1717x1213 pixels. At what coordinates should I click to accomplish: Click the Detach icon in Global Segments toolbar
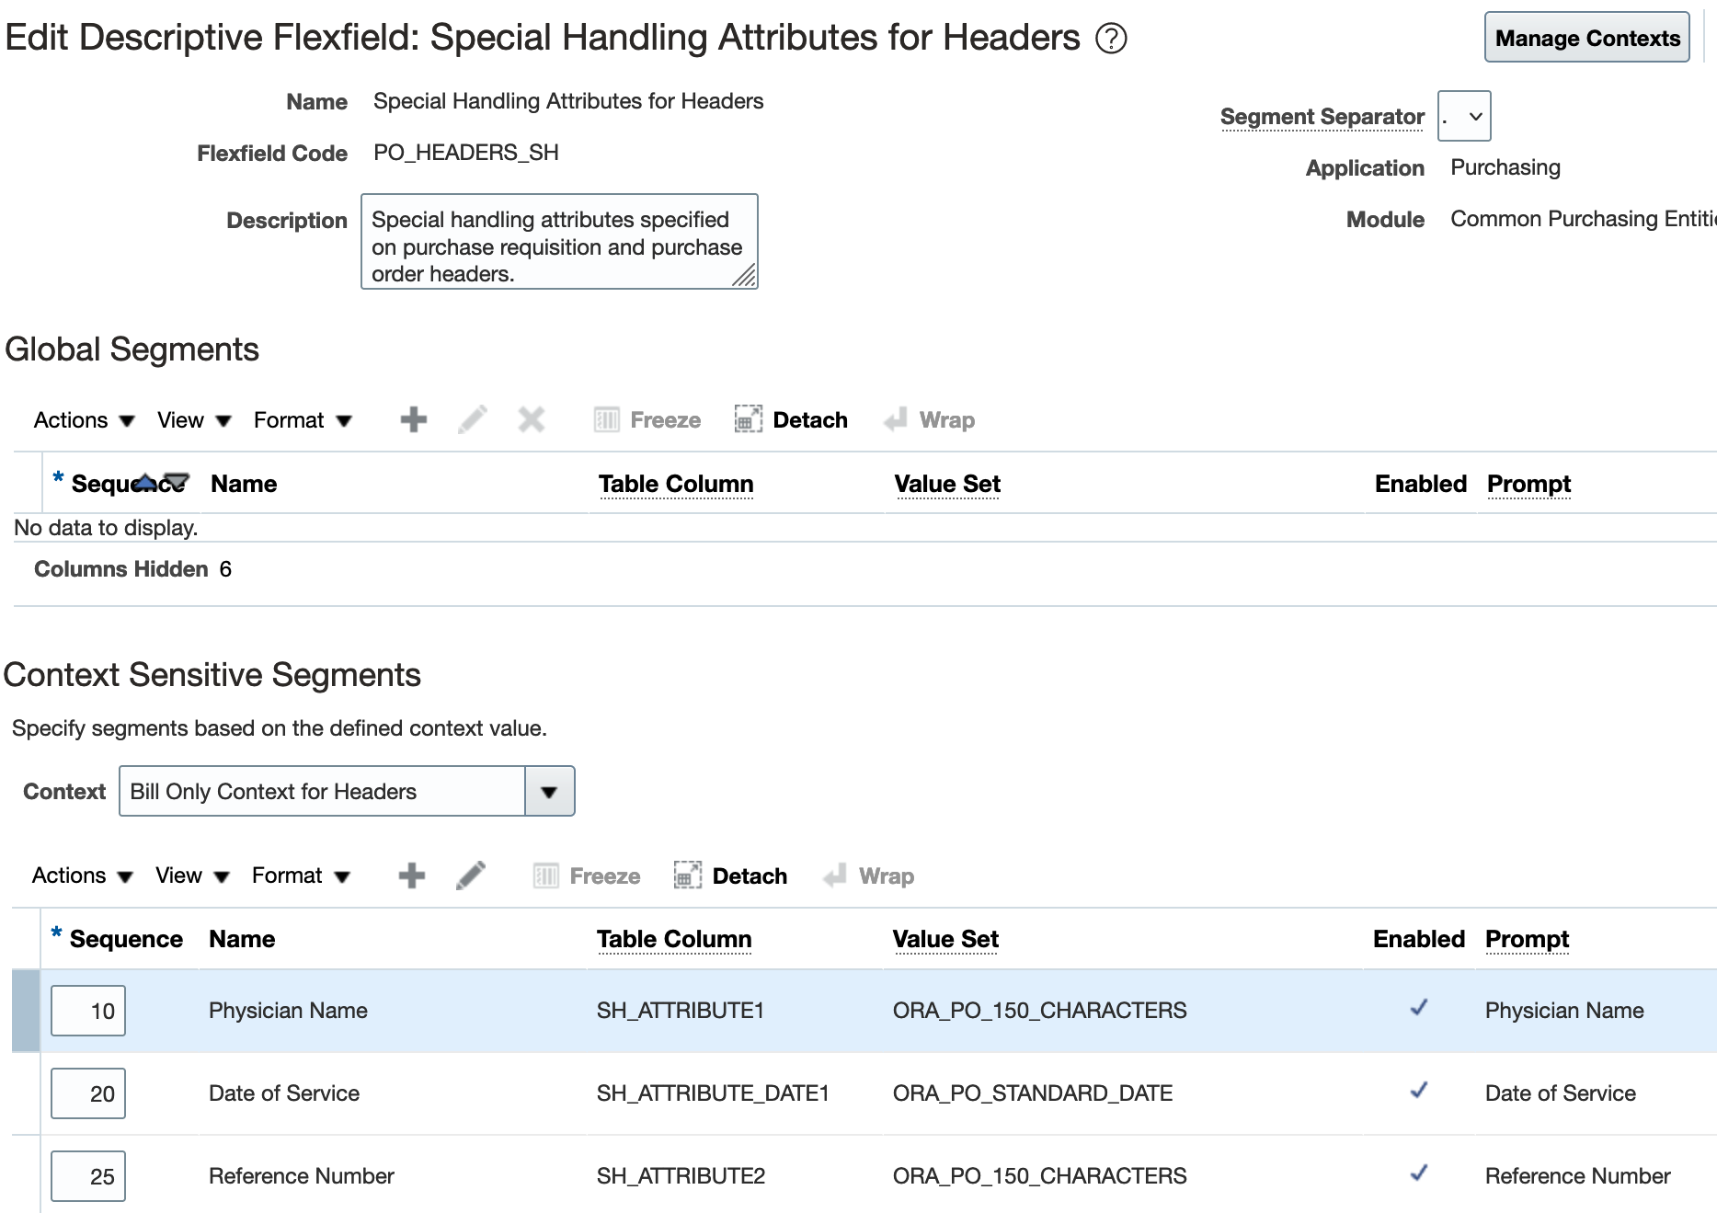click(748, 420)
